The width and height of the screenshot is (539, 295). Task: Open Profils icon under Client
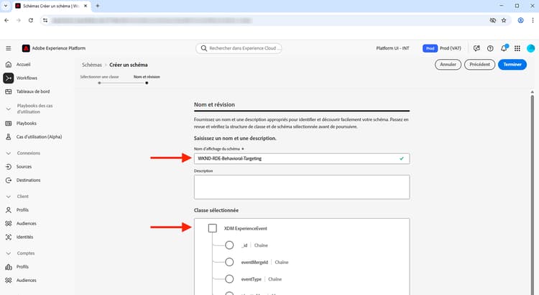click(x=9, y=210)
